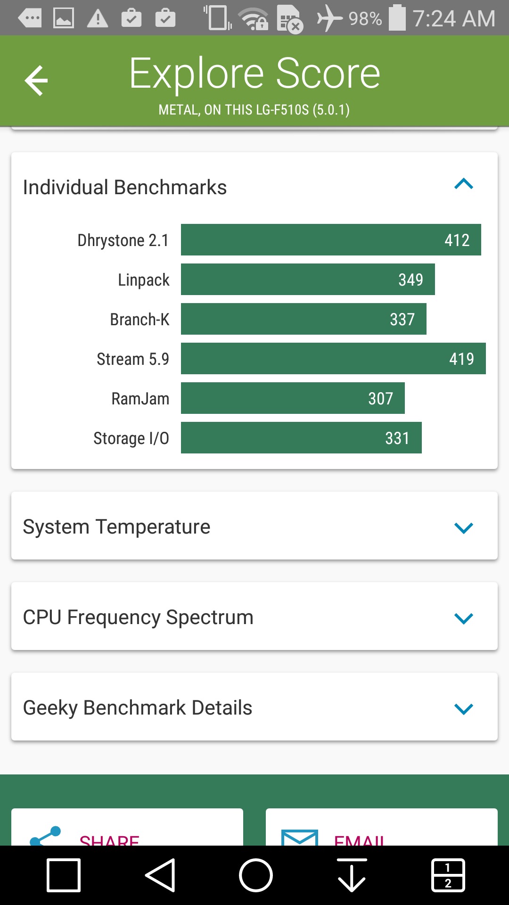The height and width of the screenshot is (905, 509).
Task: Tap the Android back triangle button
Action: click(x=161, y=875)
